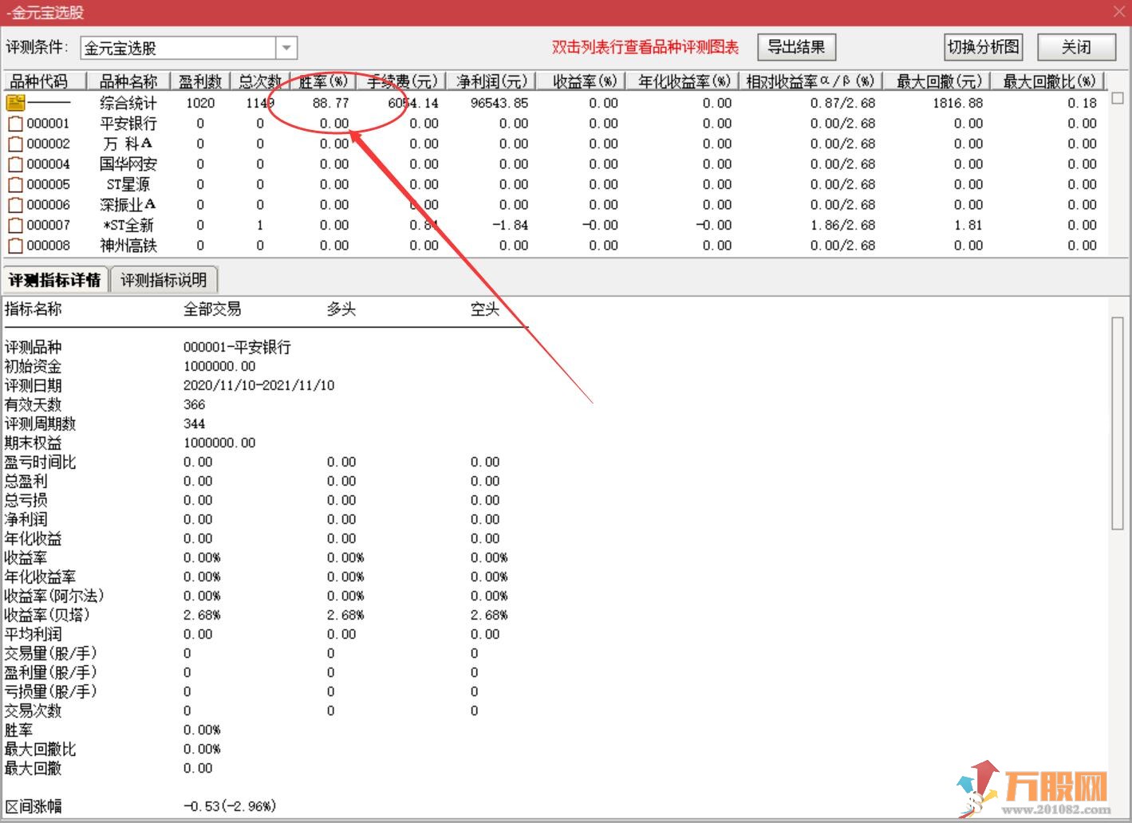Click the 金元宝选股 condition combo field

[x=179, y=49]
